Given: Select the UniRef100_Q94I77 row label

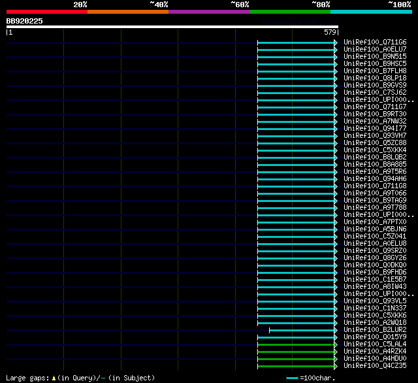Looking at the screenshot, I should click(x=375, y=129).
